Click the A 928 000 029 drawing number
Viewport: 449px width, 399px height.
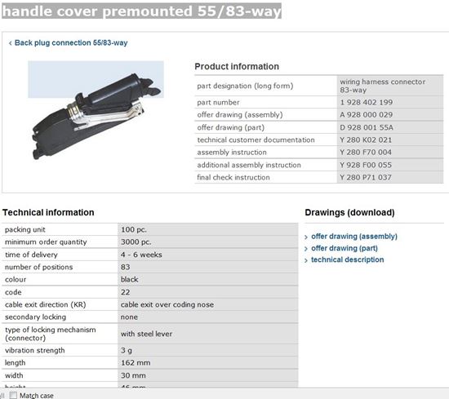[x=367, y=115]
